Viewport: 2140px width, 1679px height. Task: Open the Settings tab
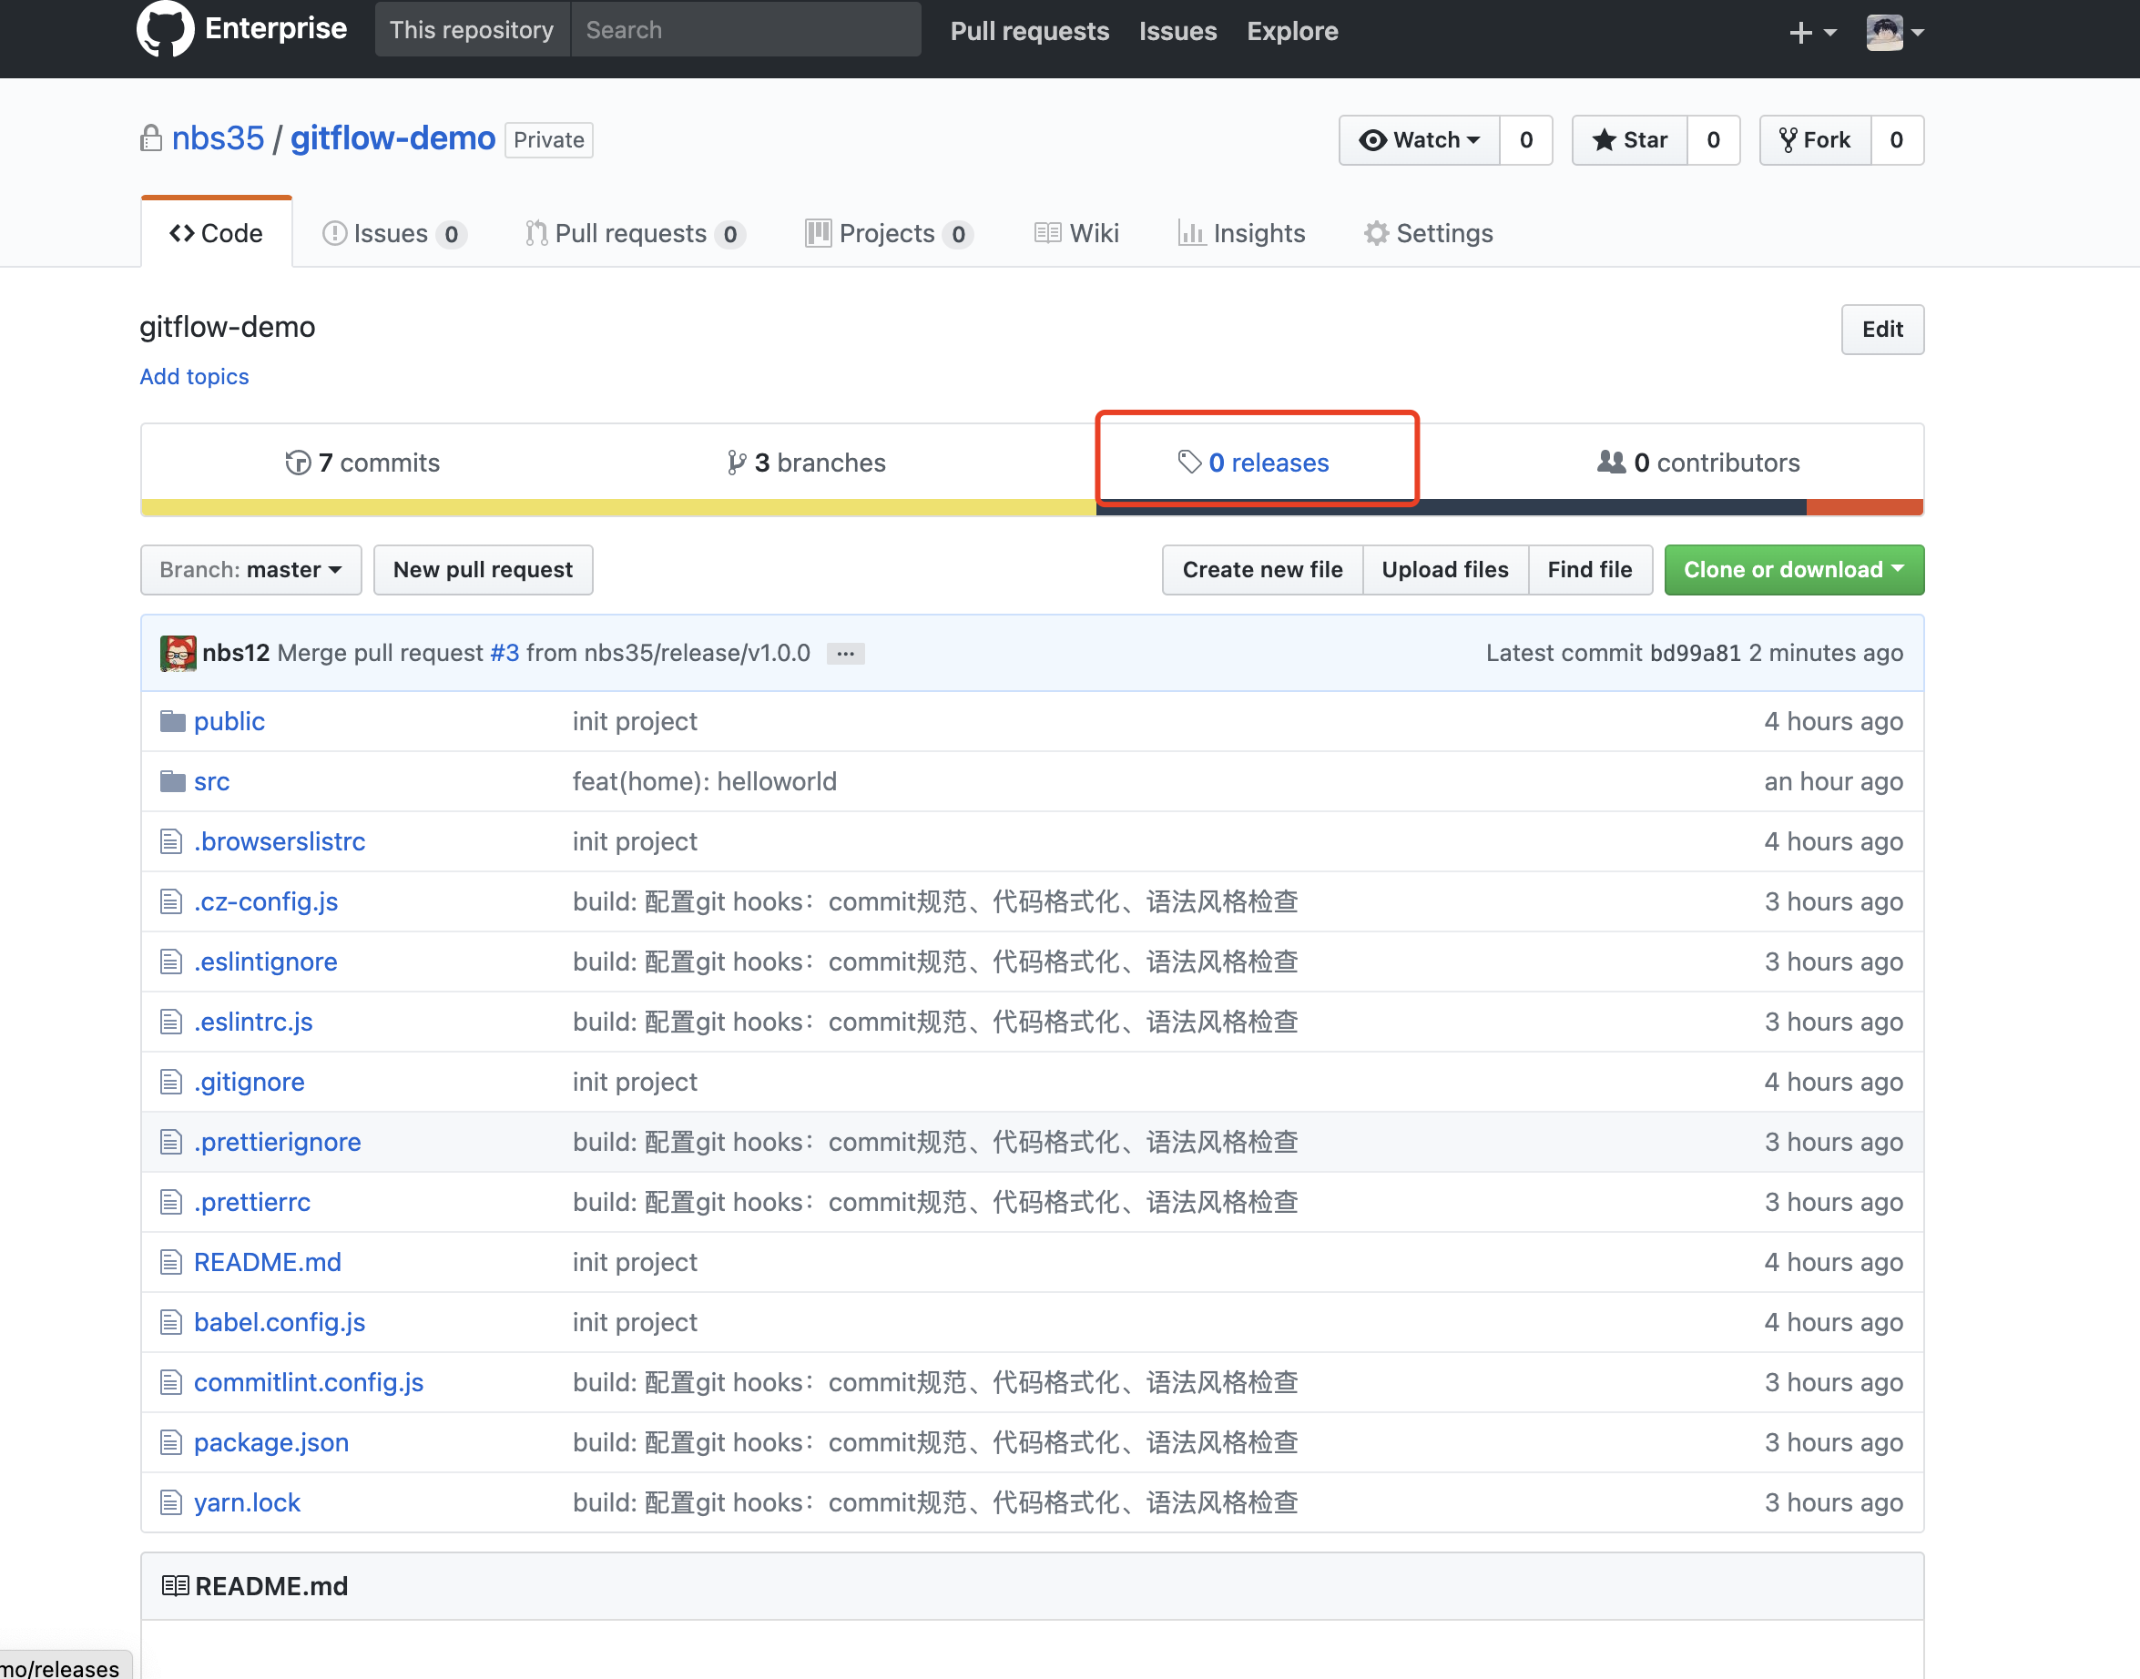[x=1428, y=233]
